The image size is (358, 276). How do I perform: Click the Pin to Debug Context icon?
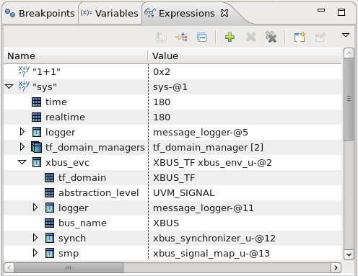pyautogui.click(x=320, y=37)
